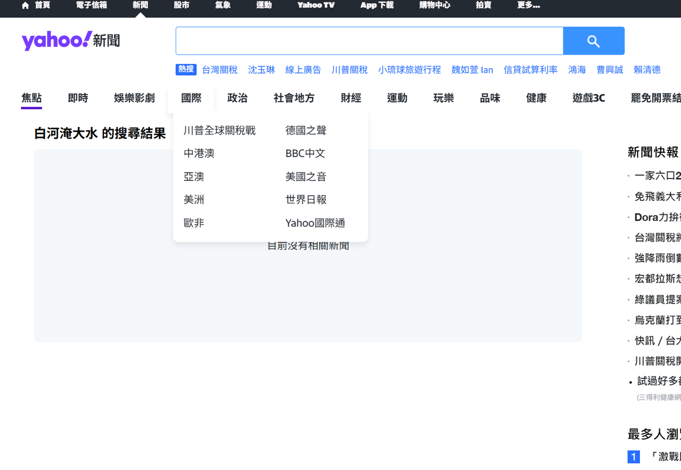
Task: Open the 首頁 link in top bar
Action: 42,5
